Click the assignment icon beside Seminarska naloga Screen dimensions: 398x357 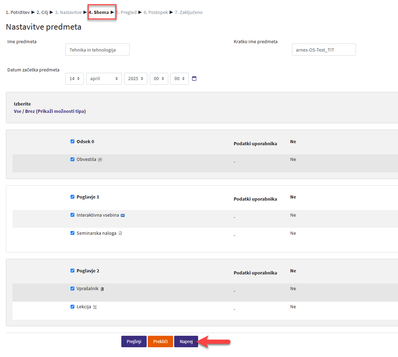(x=120, y=233)
